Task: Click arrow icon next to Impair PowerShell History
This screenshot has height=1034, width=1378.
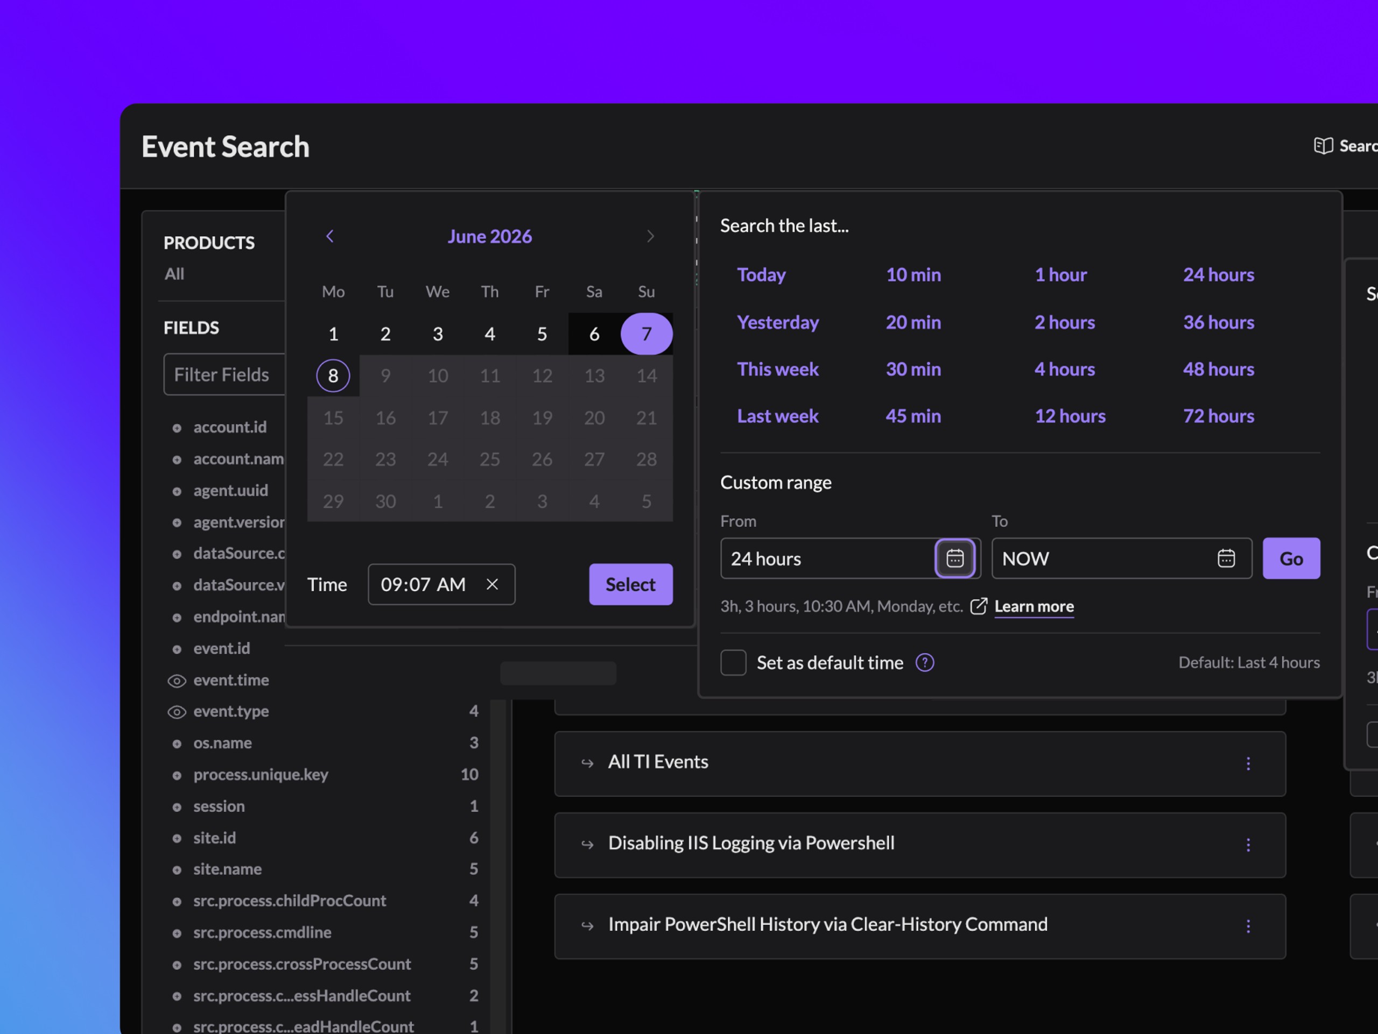Action: [x=587, y=926]
